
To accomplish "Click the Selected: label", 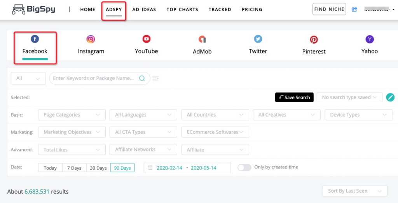I will tap(20, 98).
